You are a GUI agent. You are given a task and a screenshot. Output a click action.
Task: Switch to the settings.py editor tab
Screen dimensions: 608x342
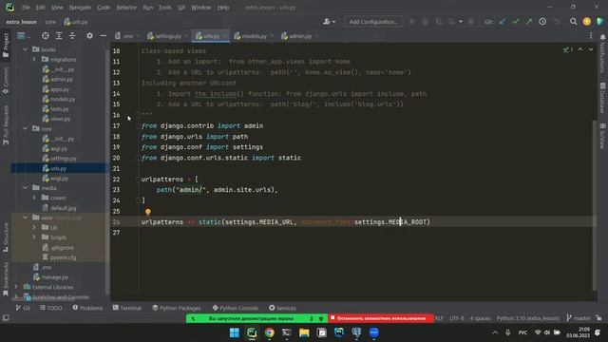pyautogui.click(x=167, y=36)
